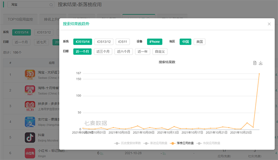Toggle 落榜应用数量 orange legend series
278x160 pixels.
(182, 143)
